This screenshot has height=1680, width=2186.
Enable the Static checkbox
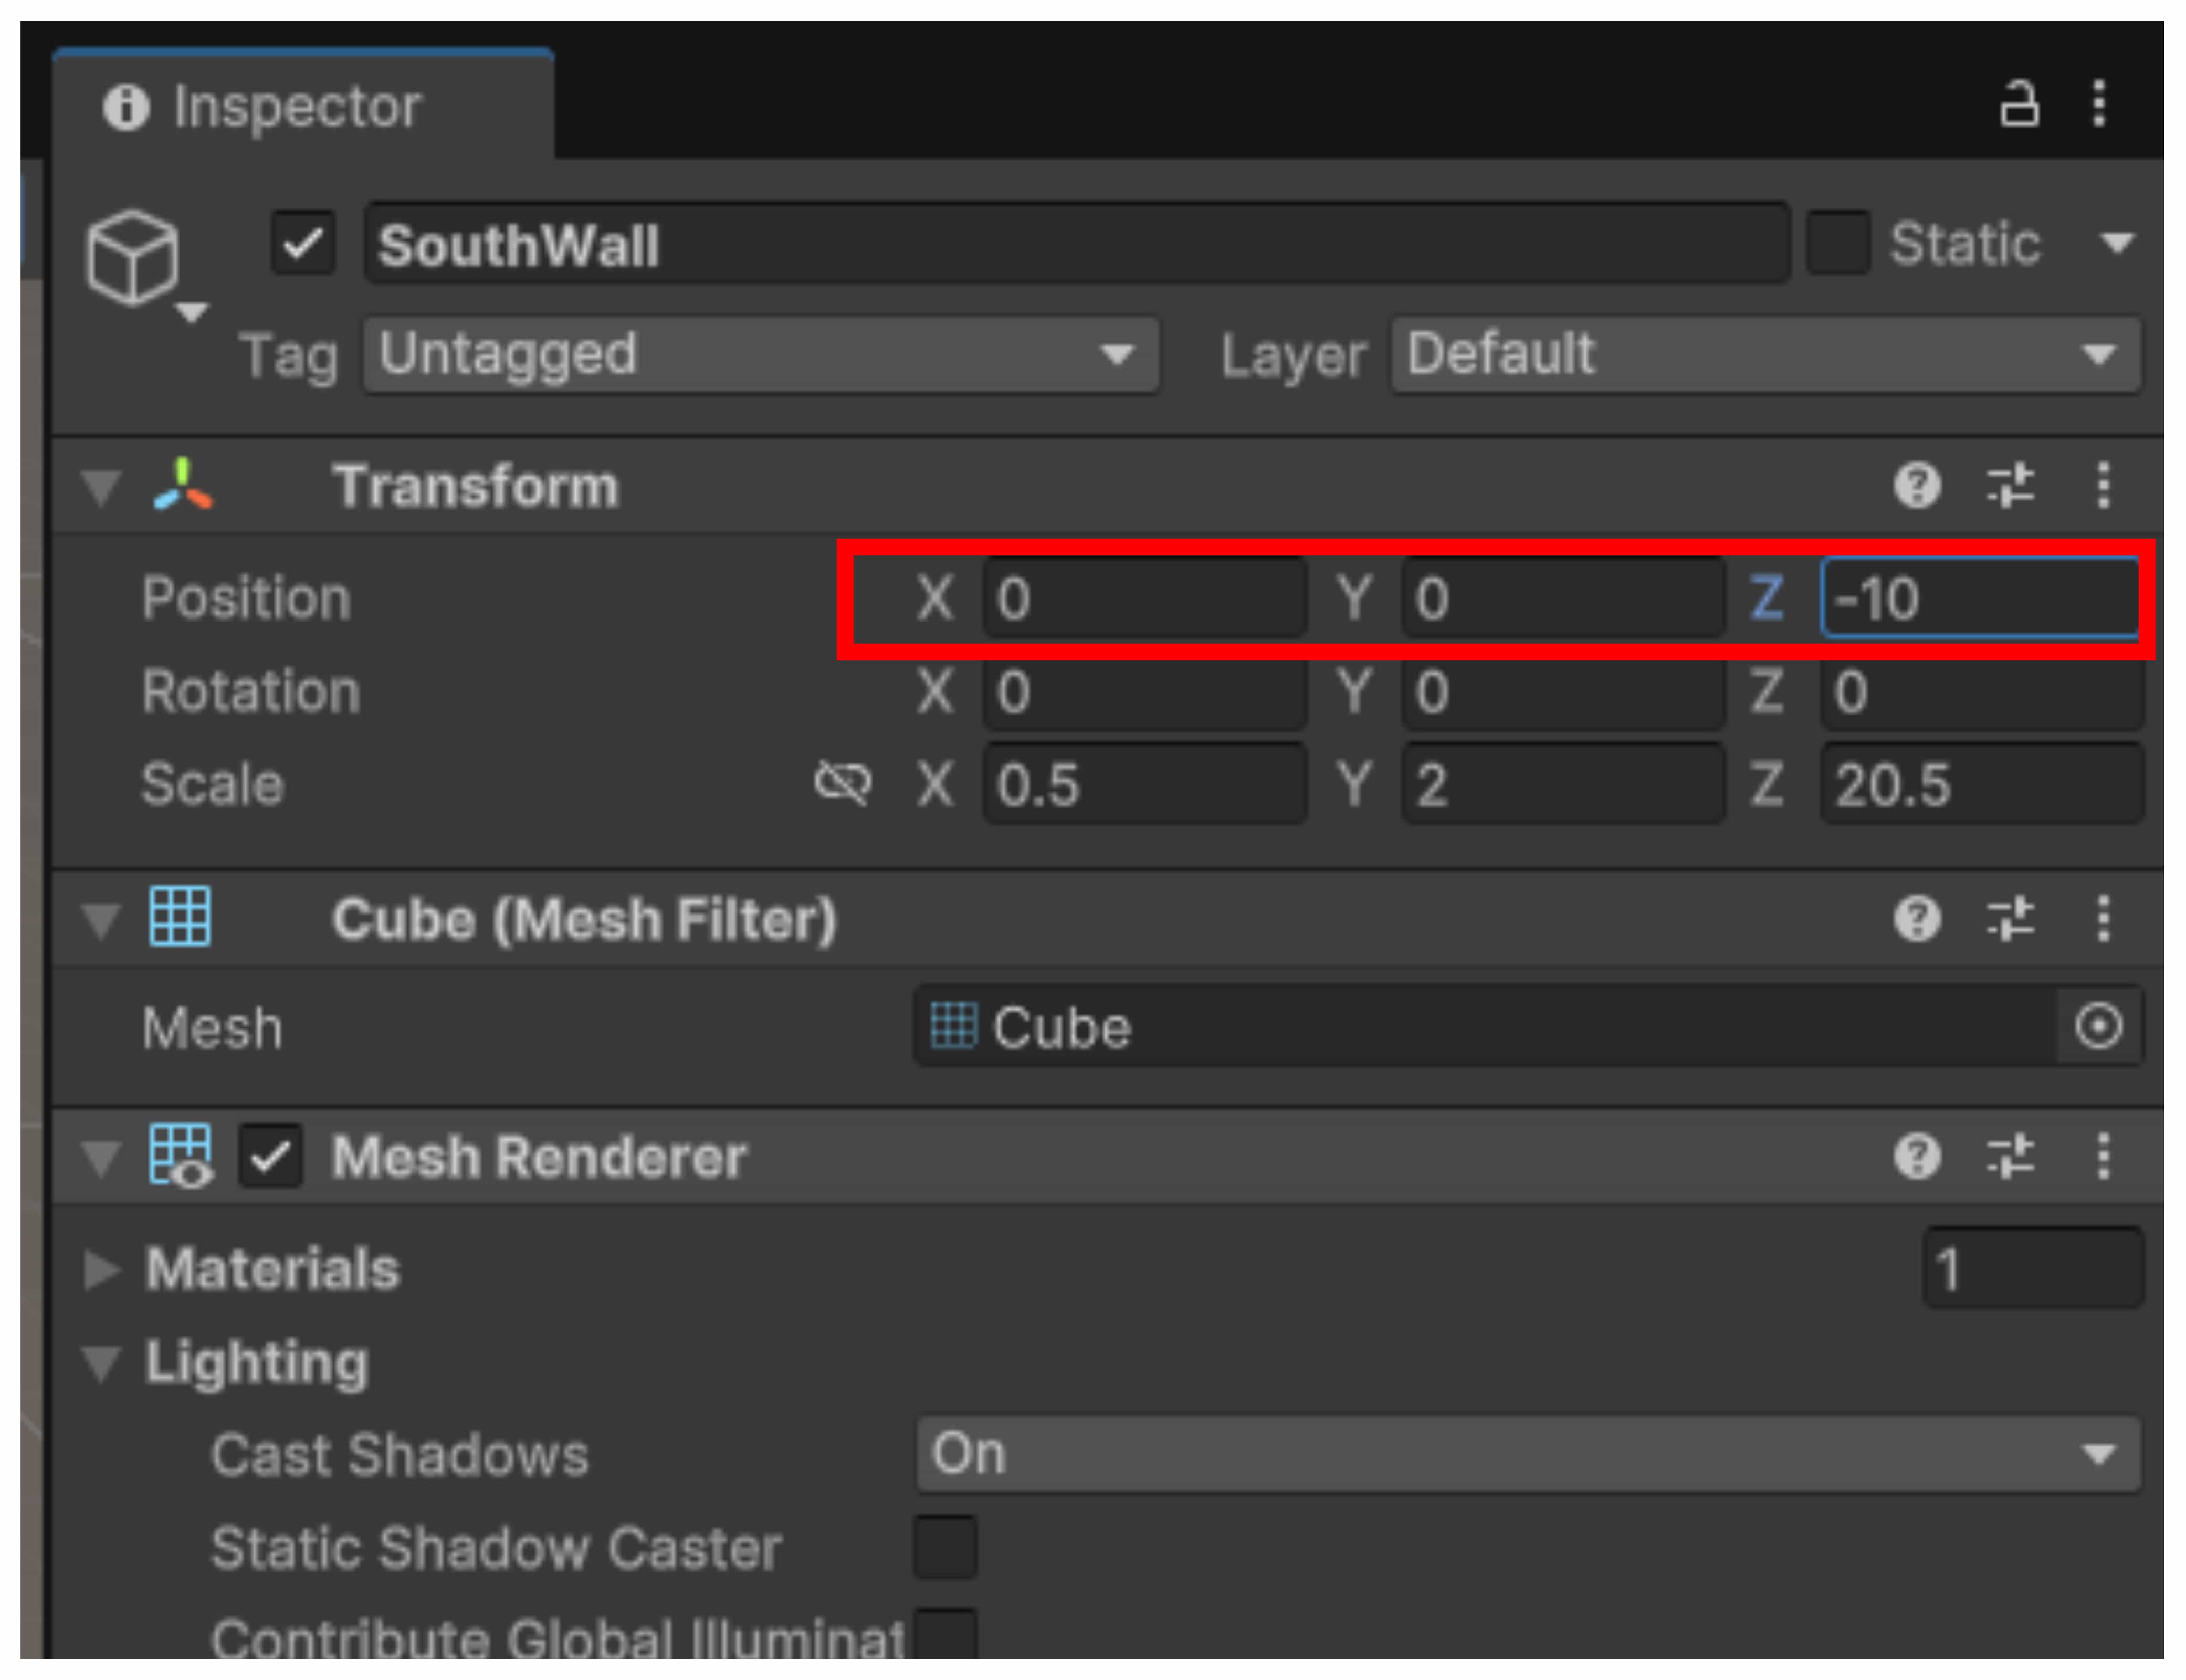[x=1838, y=243]
